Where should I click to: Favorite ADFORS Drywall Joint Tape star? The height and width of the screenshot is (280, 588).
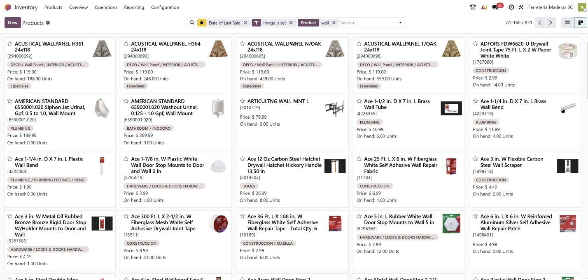pos(476,44)
